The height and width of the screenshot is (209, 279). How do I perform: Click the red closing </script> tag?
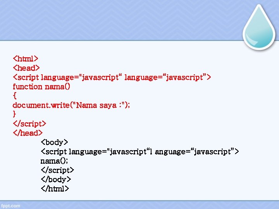point(29,123)
